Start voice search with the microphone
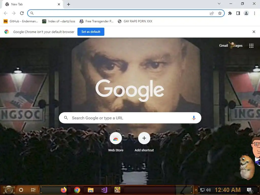This screenshot has height=195, width=260. (x=194, y=118)
